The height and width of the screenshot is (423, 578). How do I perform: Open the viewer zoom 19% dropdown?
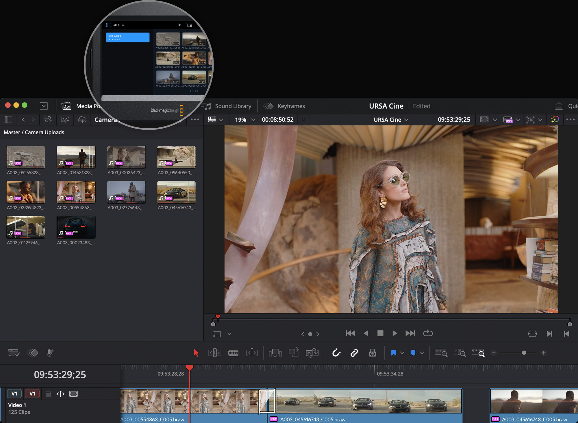point(245,120)
